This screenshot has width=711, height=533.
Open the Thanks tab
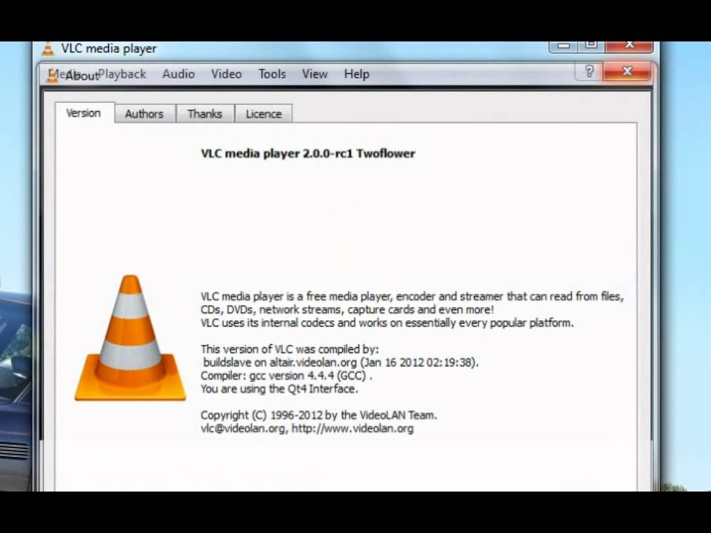(x=204, y=114)
